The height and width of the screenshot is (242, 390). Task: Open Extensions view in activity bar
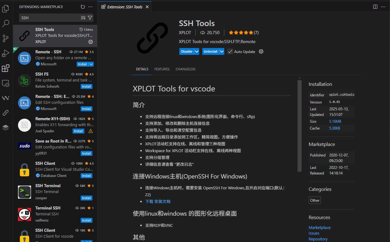[6, 68]
